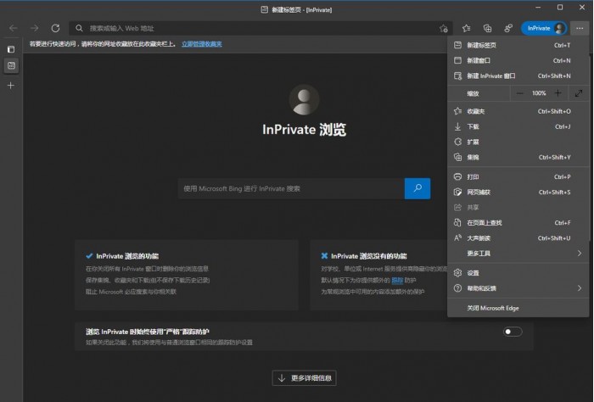Toggle the InPrivate strict tracking prevention switch
Screen dimensions: 594x402
512,332
